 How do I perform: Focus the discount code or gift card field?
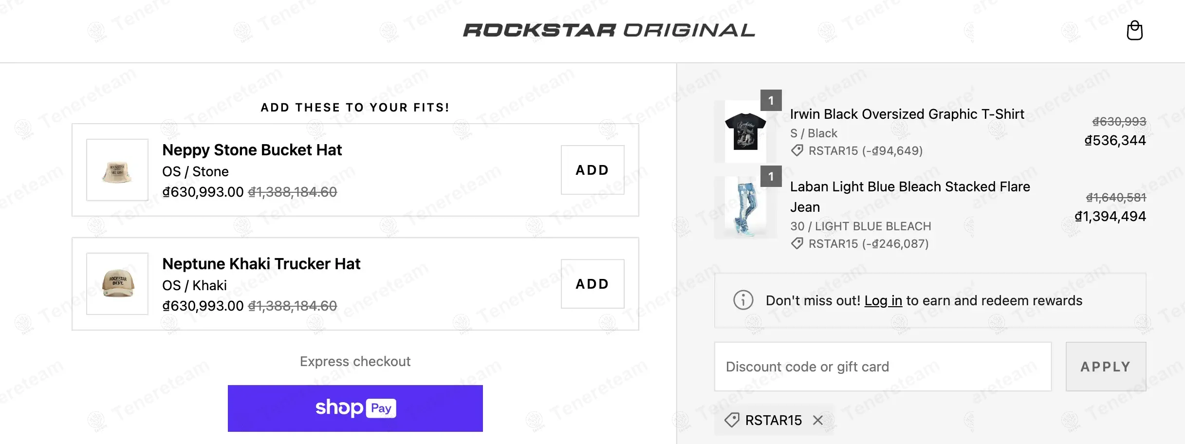tap(882, 367)
